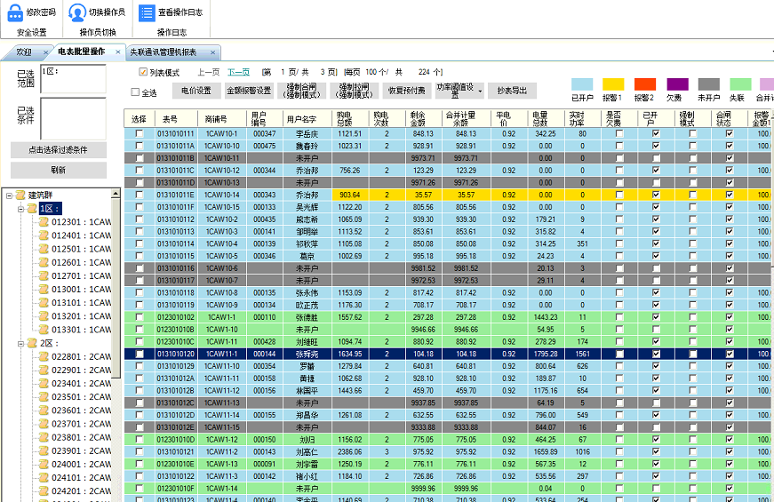The image size is (774, 502).
Task: Check the 全选 checkbox
Action: [x=135, y=92]
